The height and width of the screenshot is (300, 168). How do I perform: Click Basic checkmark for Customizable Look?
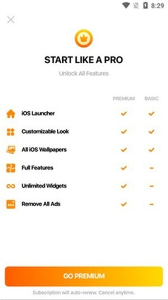[x=151, y=132]
